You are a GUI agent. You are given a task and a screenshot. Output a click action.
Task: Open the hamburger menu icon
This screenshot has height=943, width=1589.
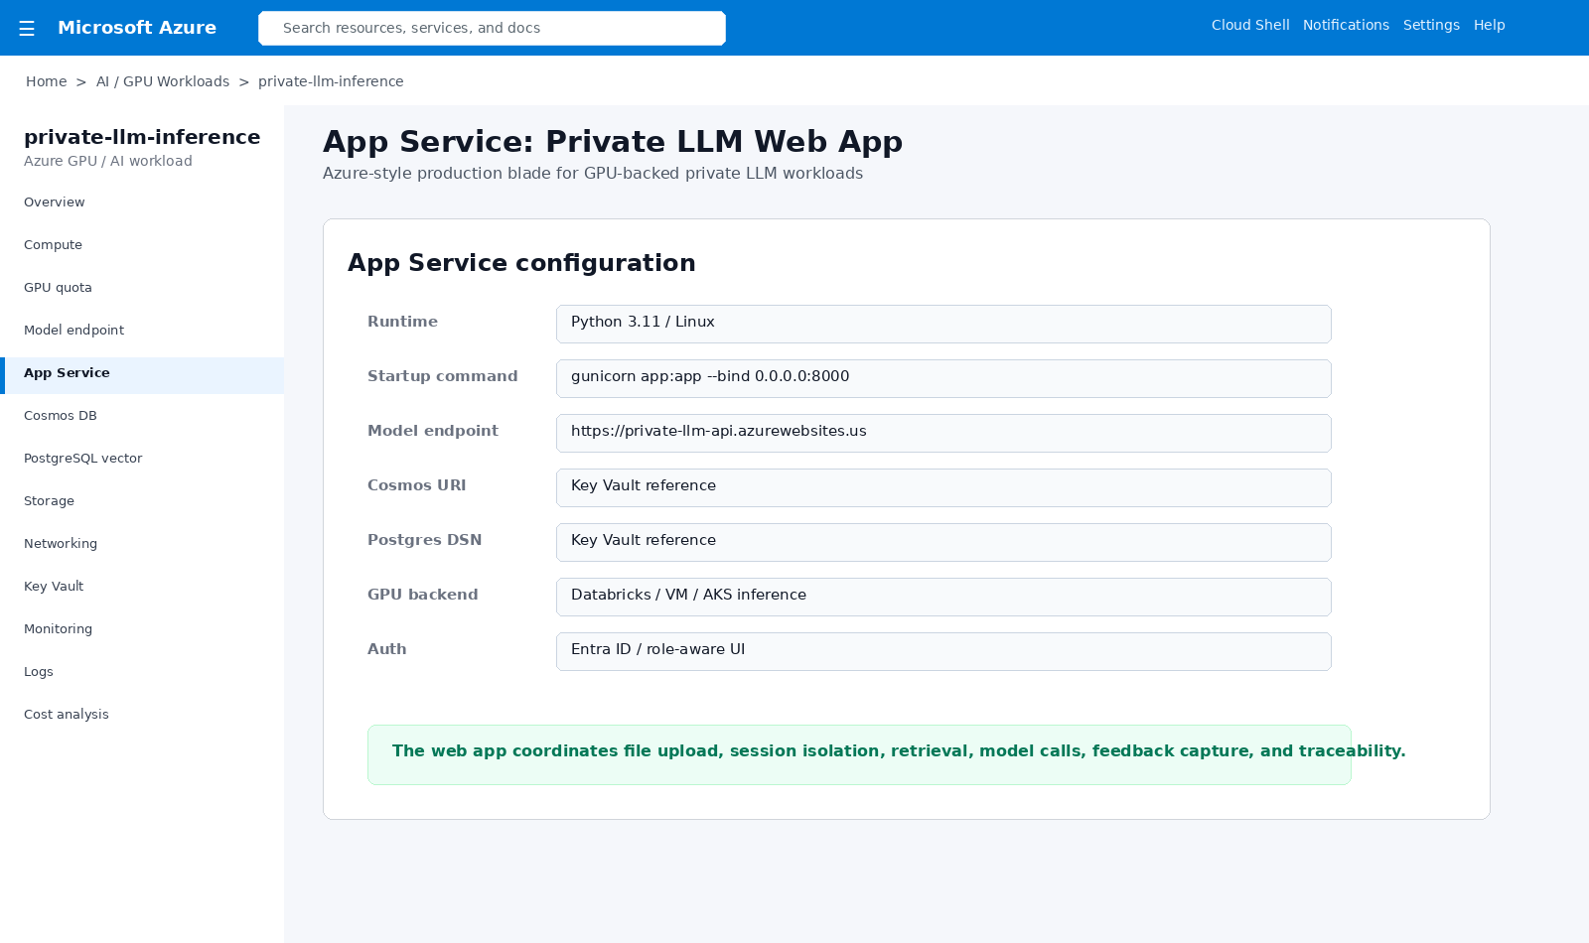click(27, 28)
